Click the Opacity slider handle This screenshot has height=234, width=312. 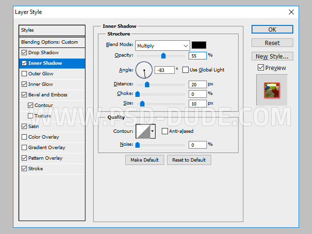point(163,56)
